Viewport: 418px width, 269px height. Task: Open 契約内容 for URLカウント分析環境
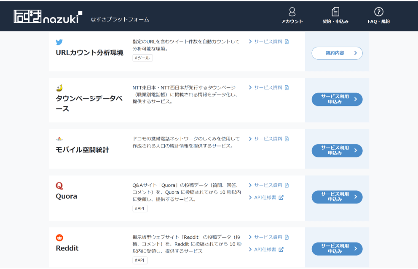(337, 53)
